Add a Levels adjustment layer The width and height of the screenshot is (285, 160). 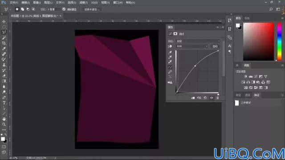coord(251,76)
